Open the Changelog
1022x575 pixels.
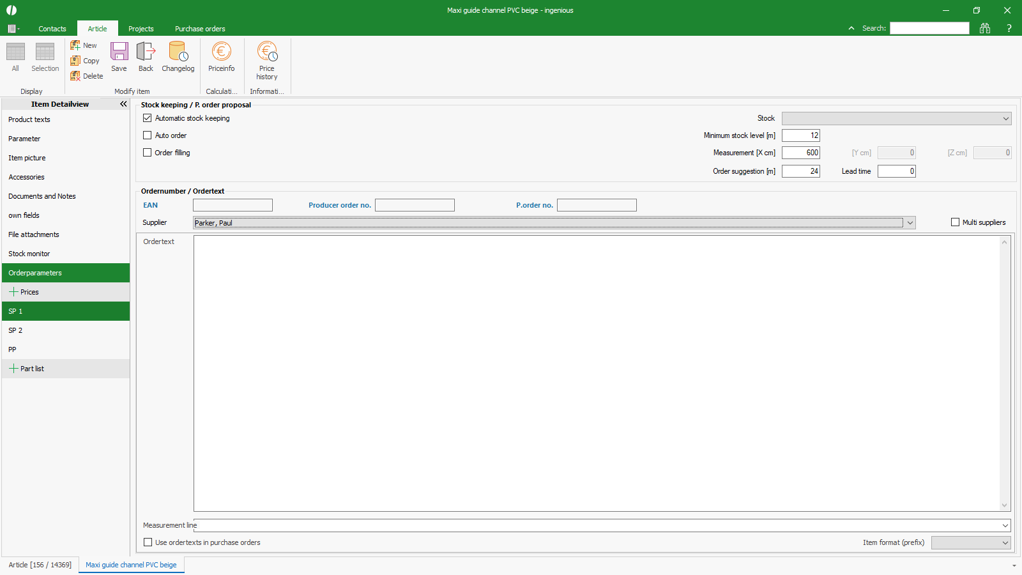178,56
